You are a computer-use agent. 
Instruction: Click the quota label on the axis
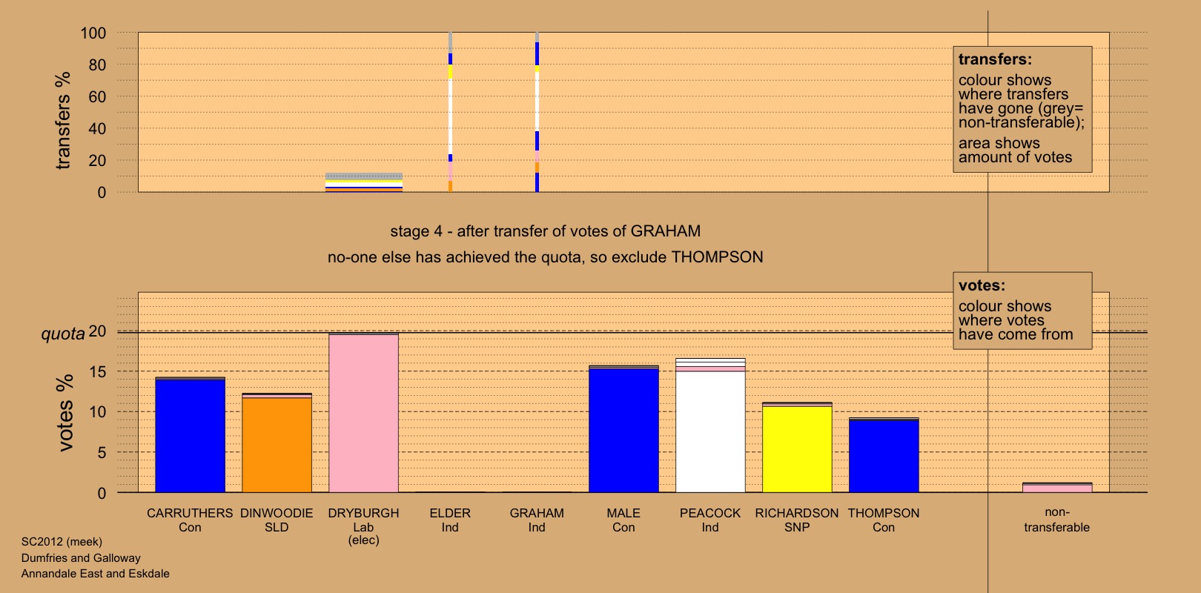pyautogui.click(x=62, y=334)
